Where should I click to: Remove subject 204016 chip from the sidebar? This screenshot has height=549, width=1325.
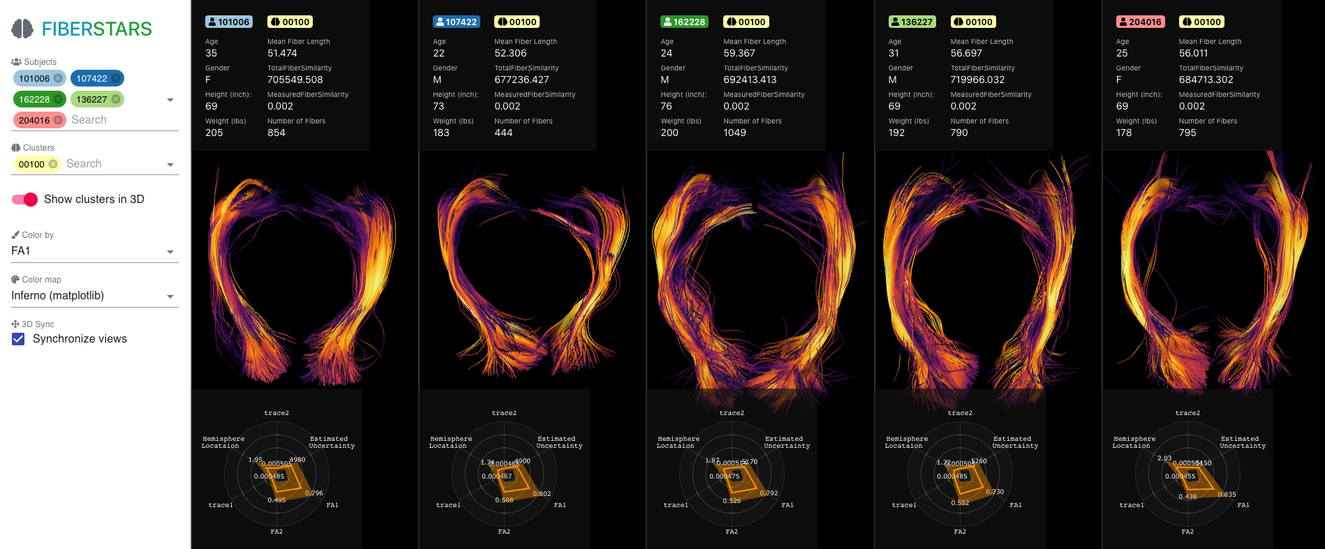click(58, 120)
